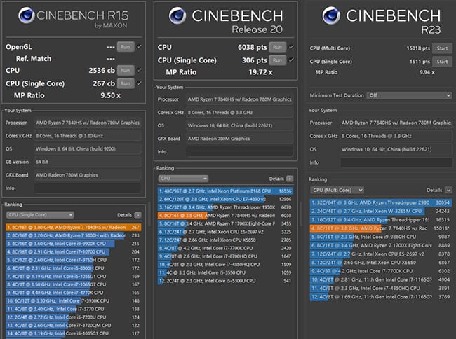Click the Cinebench R15 logo sphere
Image resolution: width=456 pixels, height=339 pixels.
(x=27, y=15)
